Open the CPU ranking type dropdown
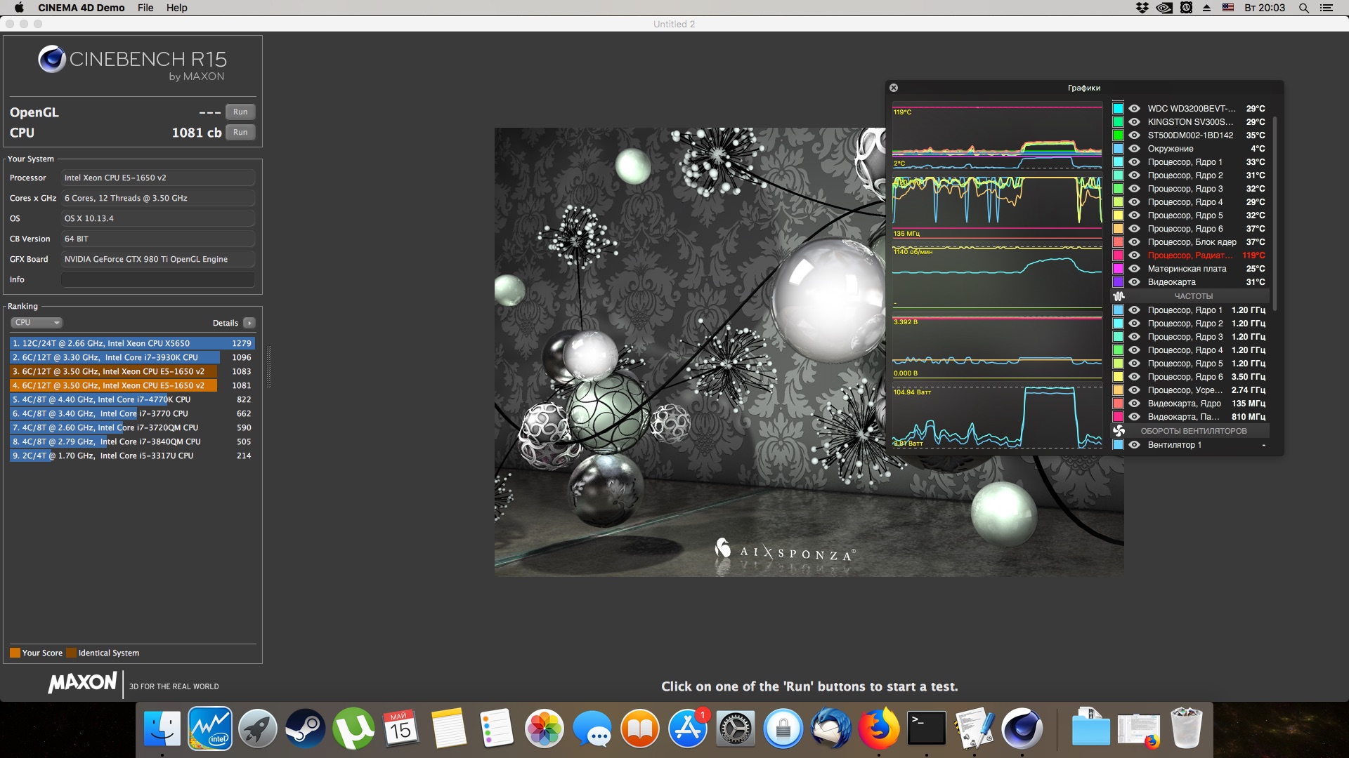 [x=37, y=323]
